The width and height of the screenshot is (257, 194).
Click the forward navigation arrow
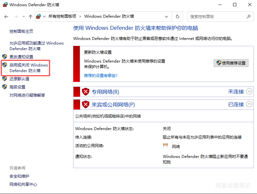point(16,16)
